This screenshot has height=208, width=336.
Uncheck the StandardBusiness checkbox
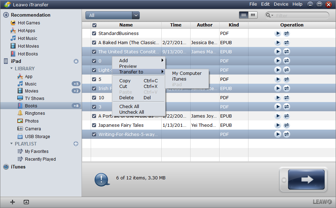[x=94, y=34]
